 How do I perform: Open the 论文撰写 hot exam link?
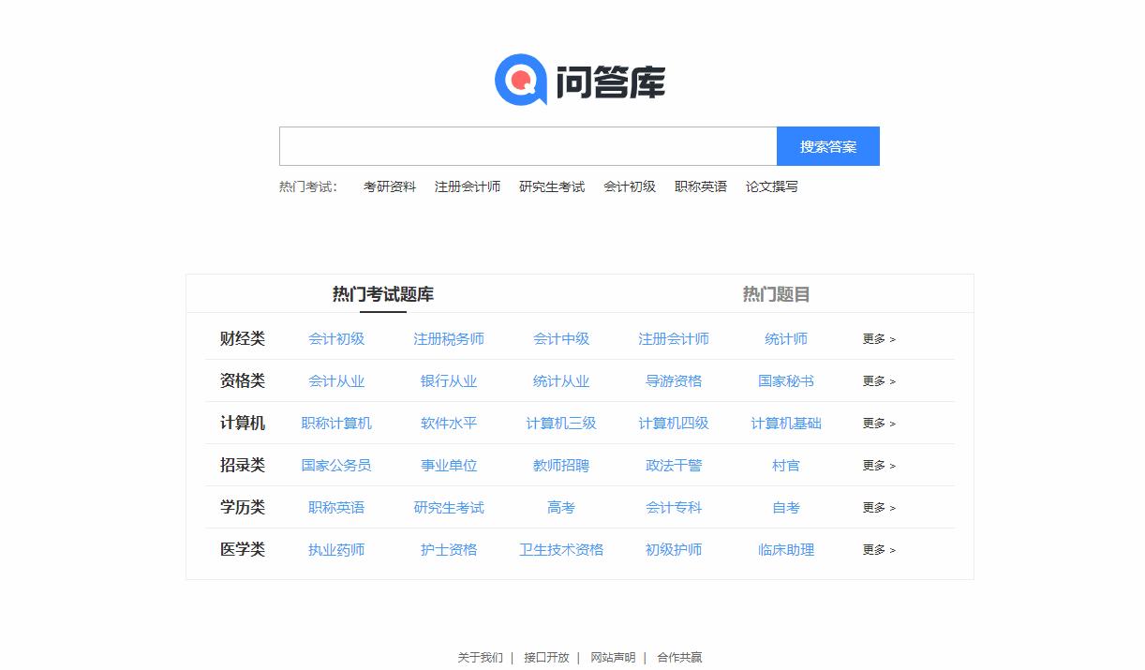pyautogui.click(x=771, y=186)
